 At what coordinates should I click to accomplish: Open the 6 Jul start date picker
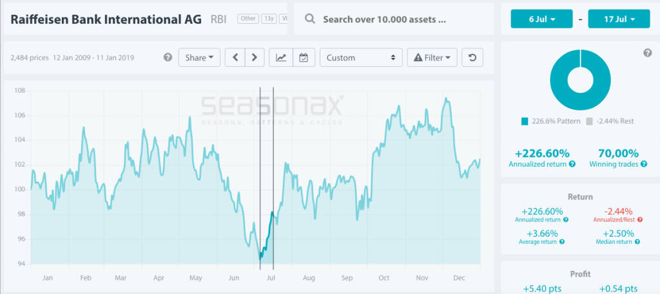(x=541, y=19)
